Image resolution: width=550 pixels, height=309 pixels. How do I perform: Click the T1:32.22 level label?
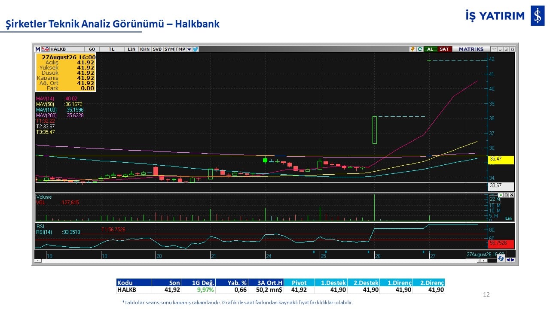pyautogui.click(x=45, y=121)
